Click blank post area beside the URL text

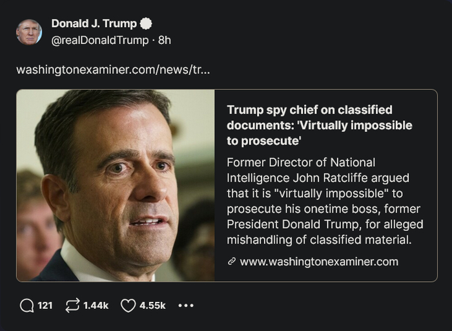[323, 69]
